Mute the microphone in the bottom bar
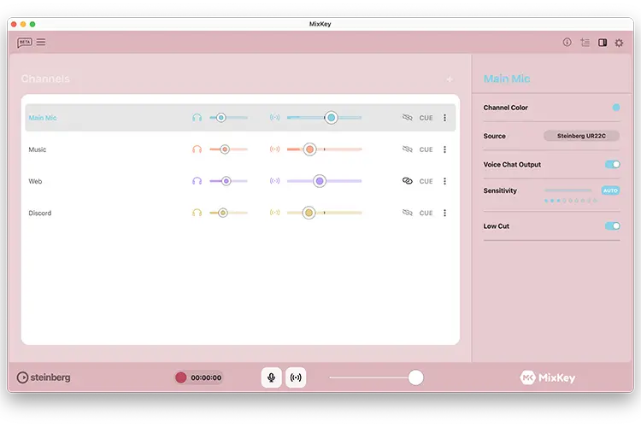Screen dimensions: 641x427 271,377
